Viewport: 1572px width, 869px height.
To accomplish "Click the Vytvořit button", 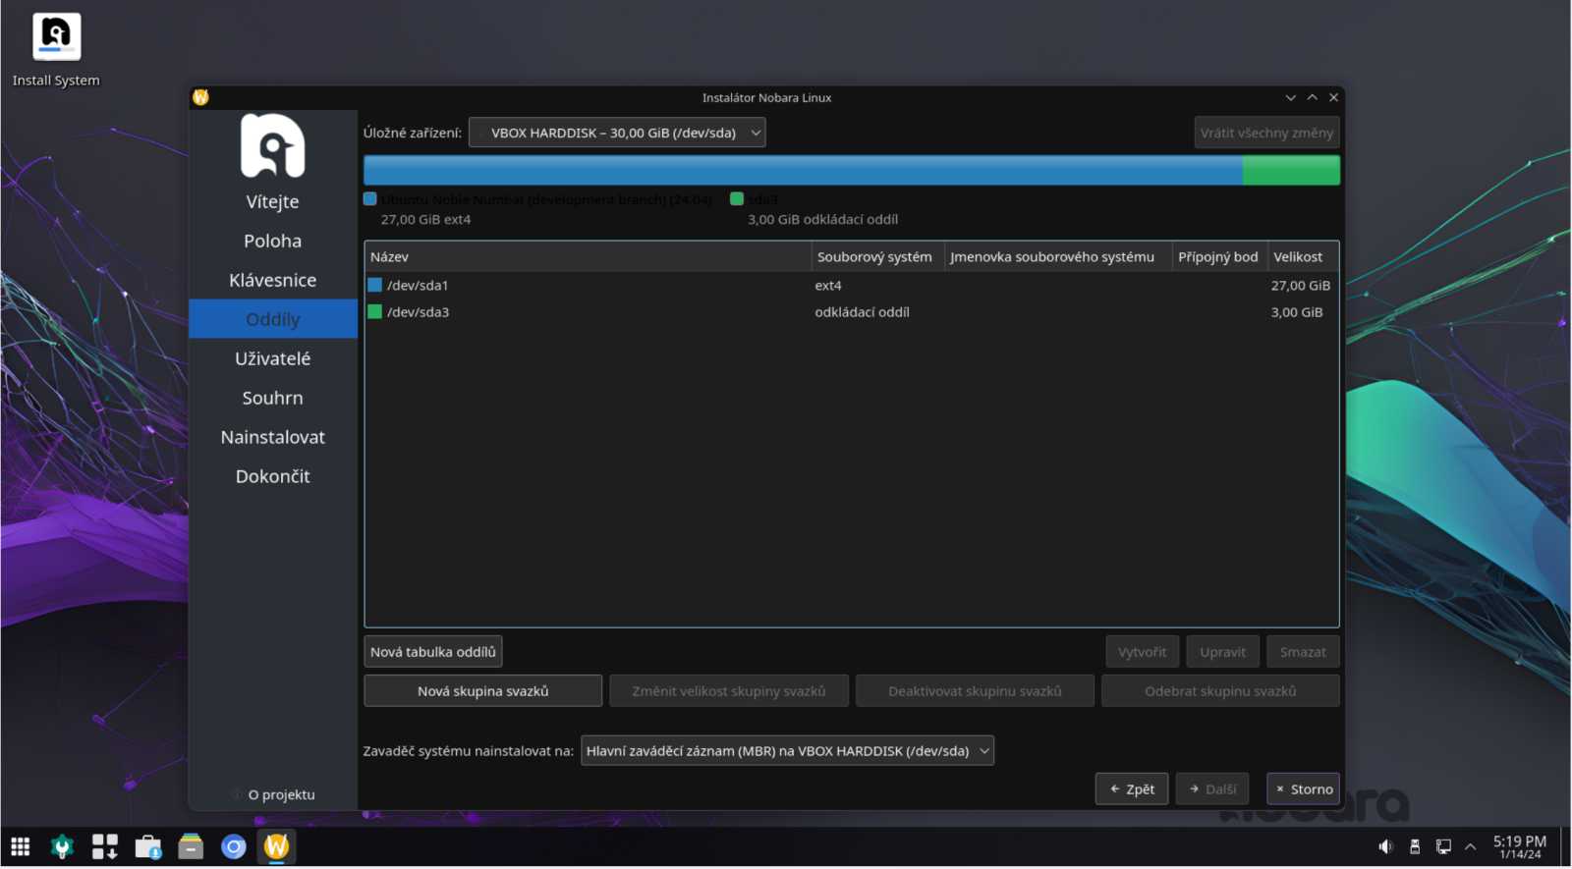I will pyautogui.click(x=1142, y=652).
